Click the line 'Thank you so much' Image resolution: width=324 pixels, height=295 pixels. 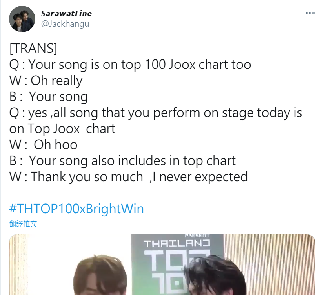[x=129, y=177]
